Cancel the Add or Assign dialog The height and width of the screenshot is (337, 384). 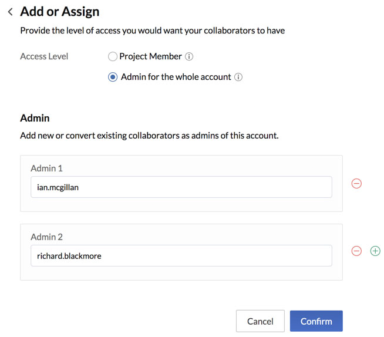point(260,321)
